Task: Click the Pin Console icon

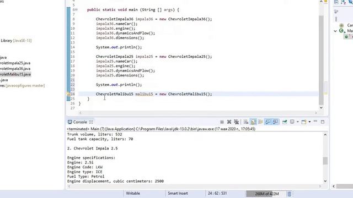Action: 285,122
